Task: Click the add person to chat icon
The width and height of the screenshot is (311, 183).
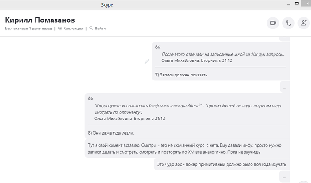Action: [303, 24]
